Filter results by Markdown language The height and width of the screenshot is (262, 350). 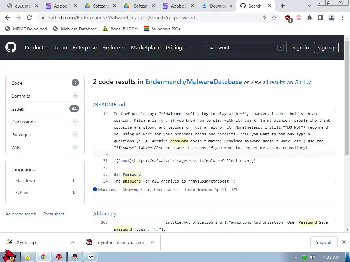click(45, 181)
